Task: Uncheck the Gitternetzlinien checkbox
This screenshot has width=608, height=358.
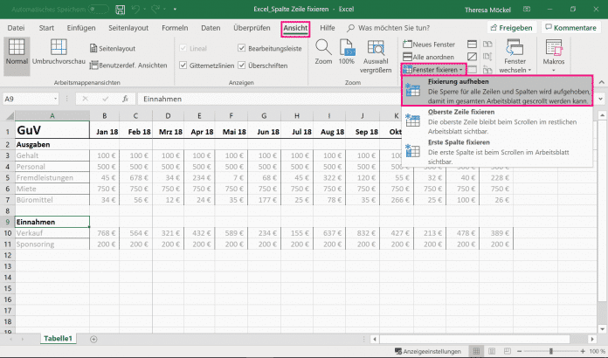Action: point(183,65)
